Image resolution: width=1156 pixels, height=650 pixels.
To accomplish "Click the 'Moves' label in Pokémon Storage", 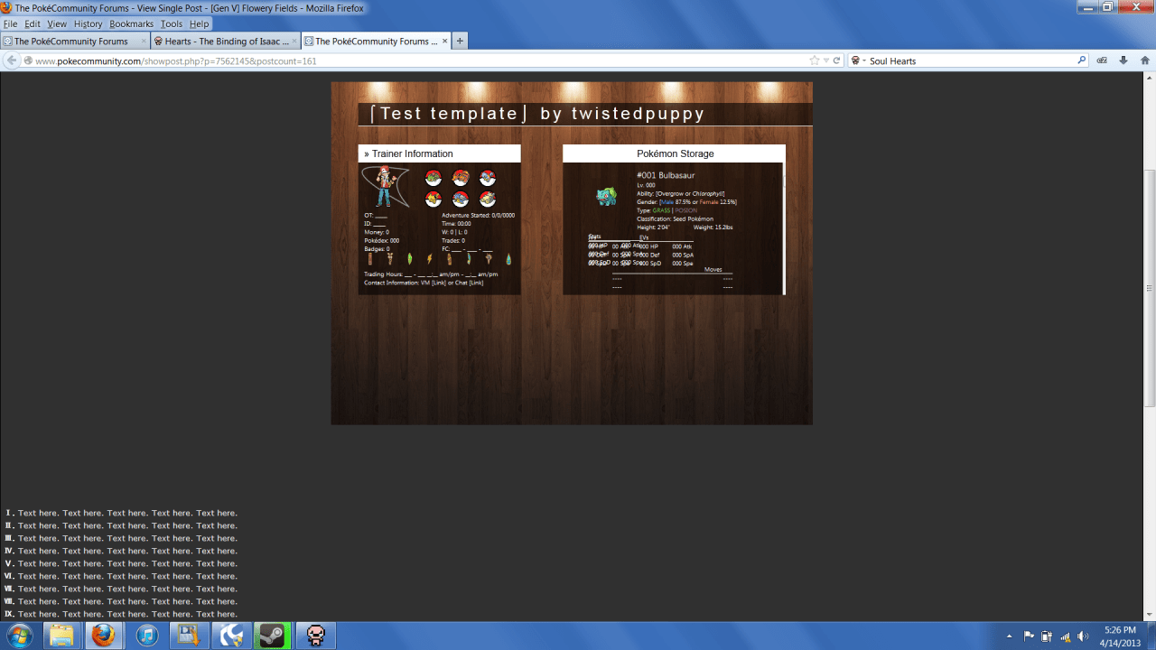I will [713, 270].
